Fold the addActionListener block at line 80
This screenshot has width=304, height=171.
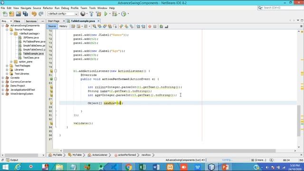(x=56, y=71)
